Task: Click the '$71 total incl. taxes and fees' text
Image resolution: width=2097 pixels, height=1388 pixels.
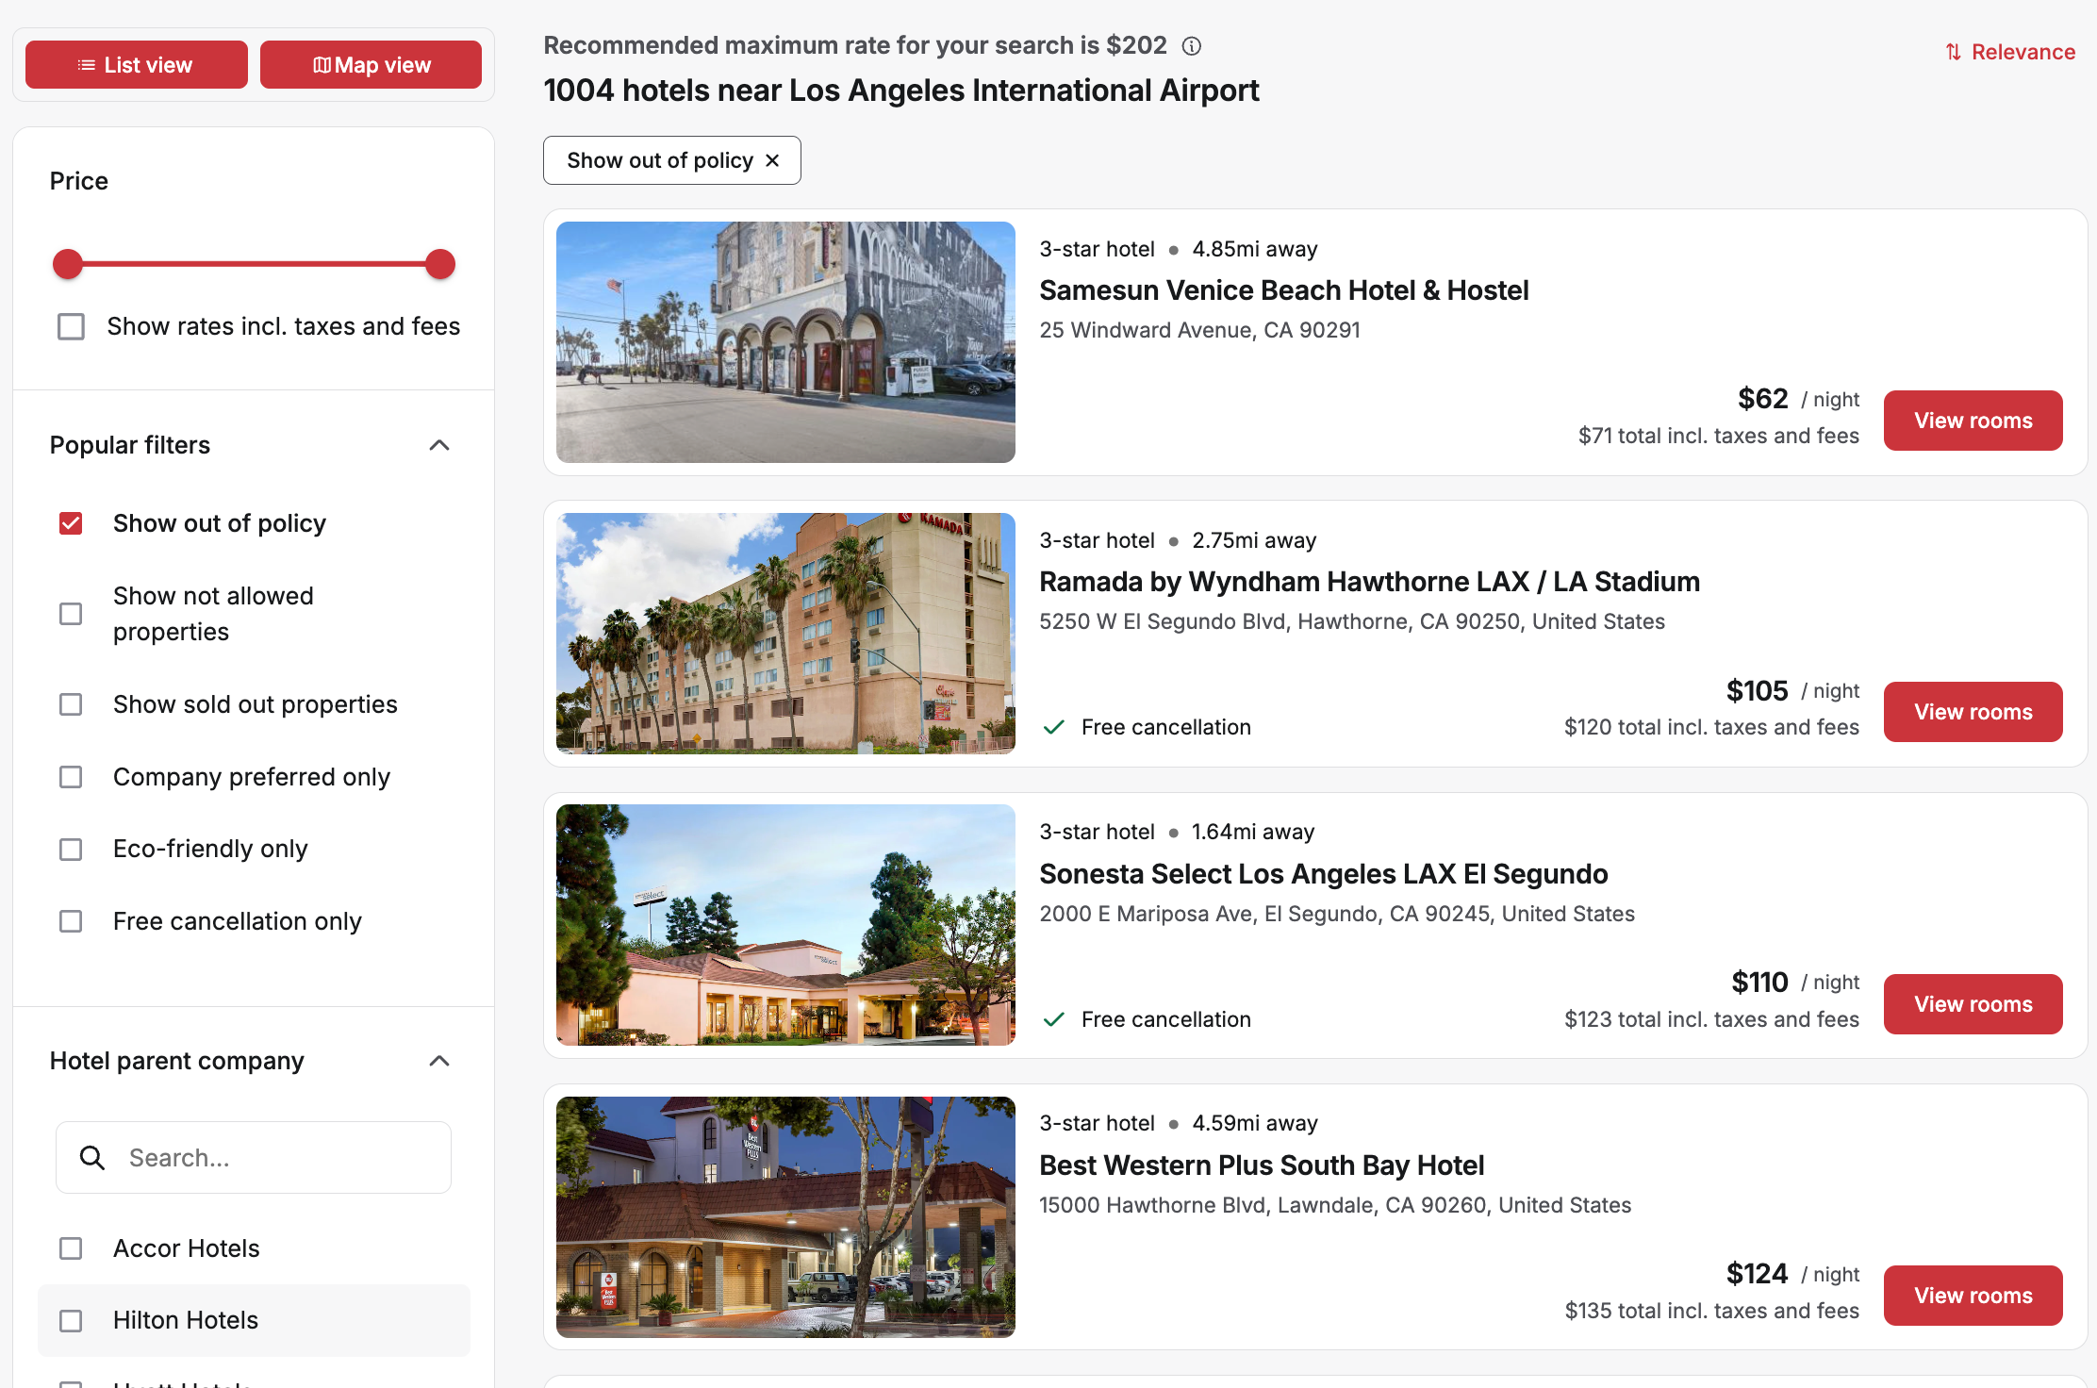Action: point(1719,436)
